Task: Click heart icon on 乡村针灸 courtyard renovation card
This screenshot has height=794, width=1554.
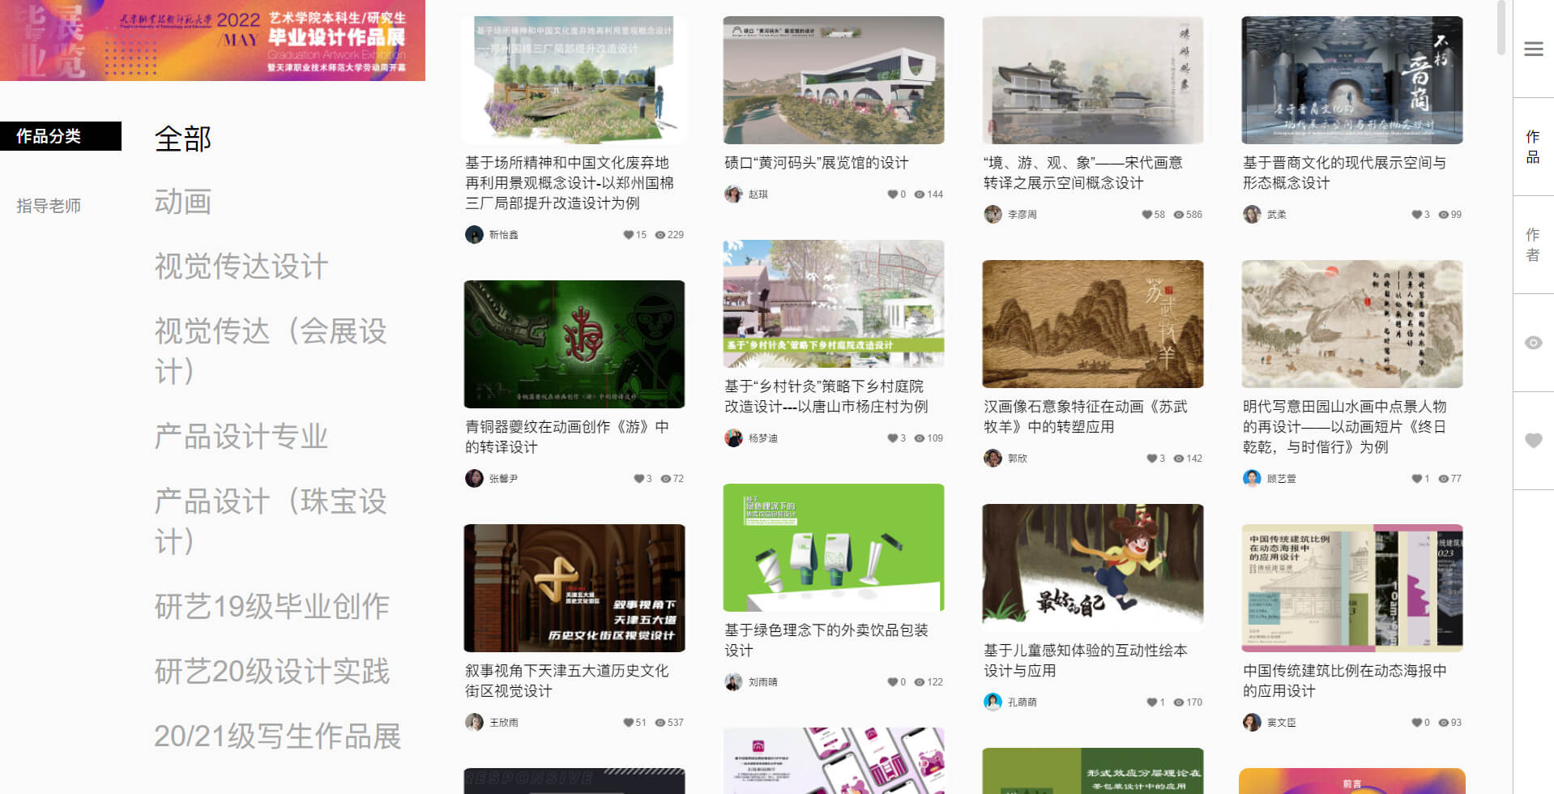Action: point(892,438)
